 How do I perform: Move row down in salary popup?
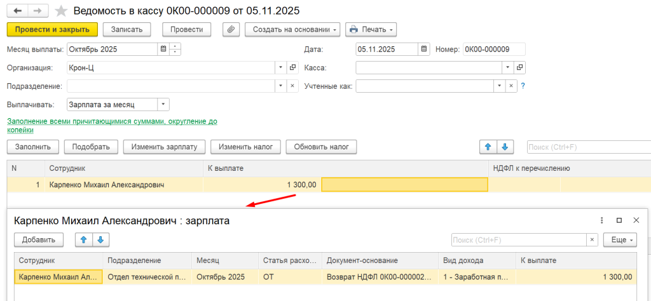100,239
